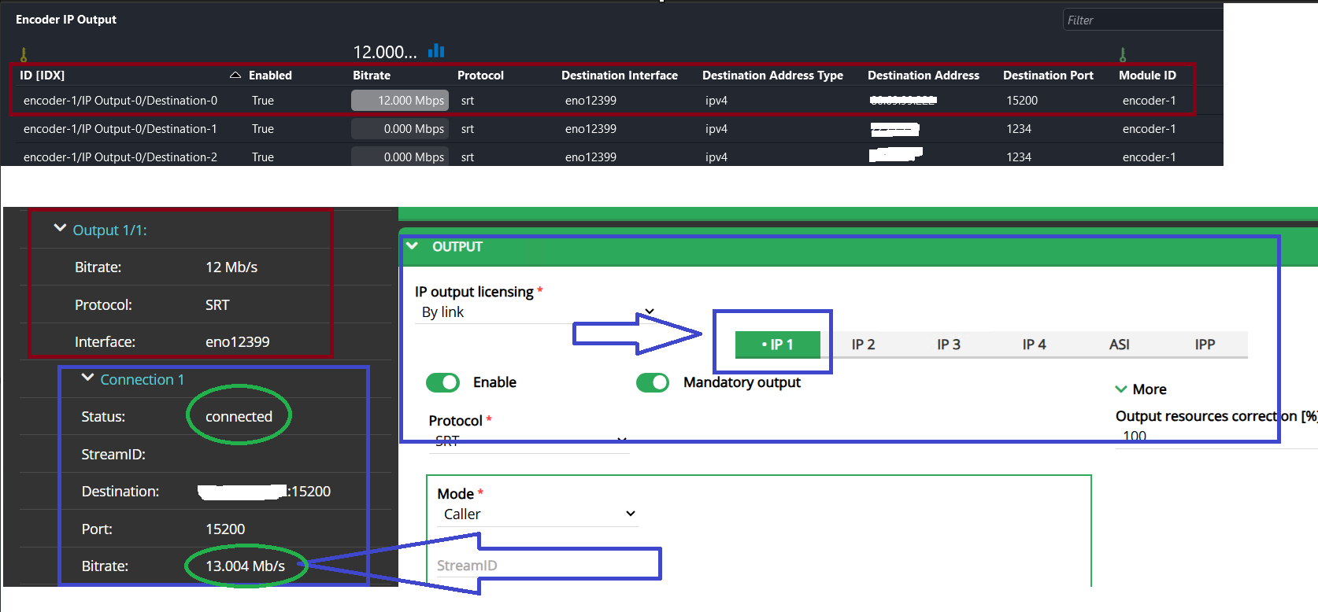Click Destination-2's encoder-1 module ID cell

(x=1150, y=157)
